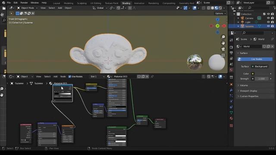
Task: Open the Object Mode dropdown
Action: (27, 8)
